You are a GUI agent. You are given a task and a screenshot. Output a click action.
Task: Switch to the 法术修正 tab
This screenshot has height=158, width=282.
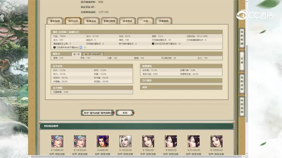[x=127, y=21]
